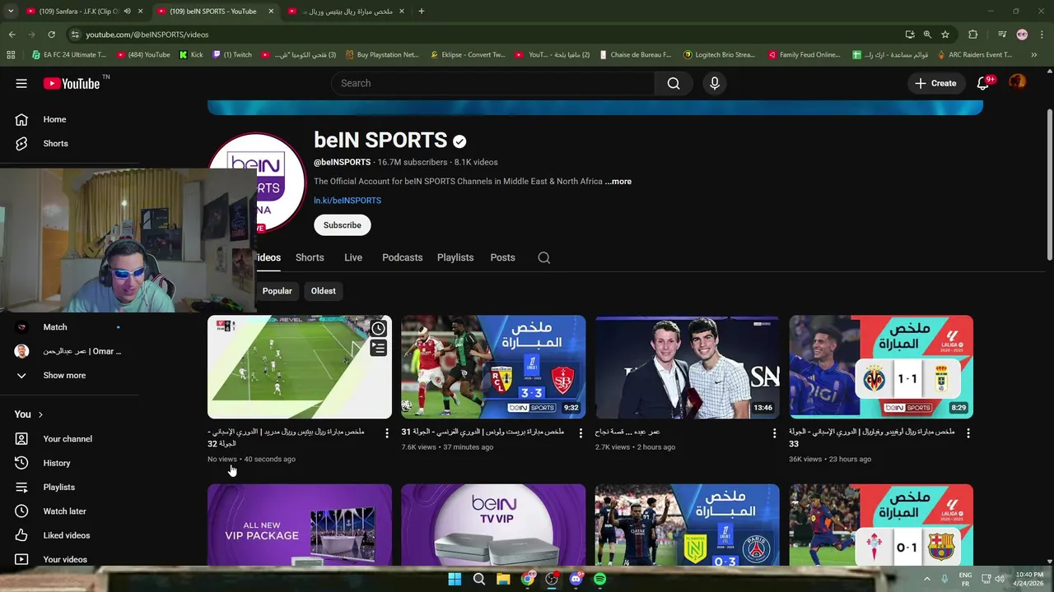Open Windows Start menu
This screenshot has height=592, width=1054.
coord(455,579)
